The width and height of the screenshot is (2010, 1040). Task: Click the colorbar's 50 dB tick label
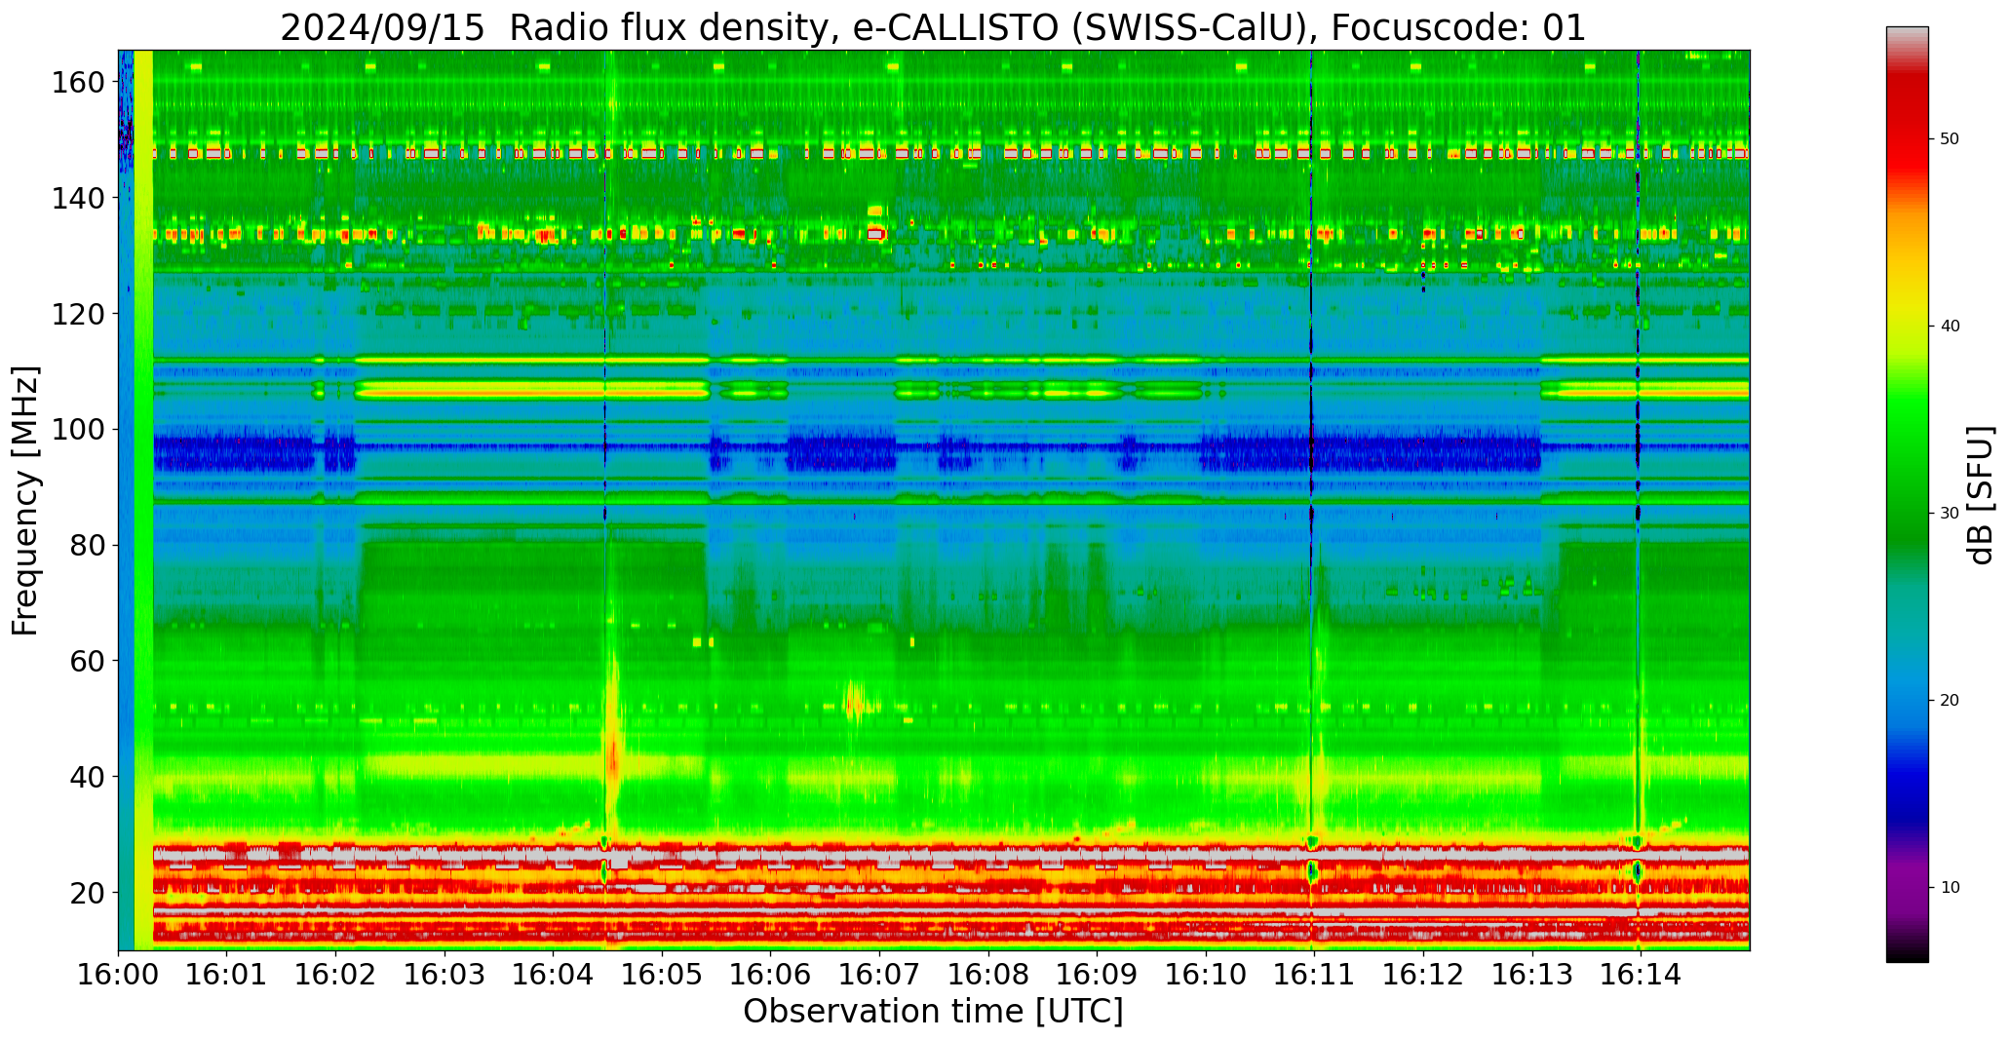pos(1950,139)
